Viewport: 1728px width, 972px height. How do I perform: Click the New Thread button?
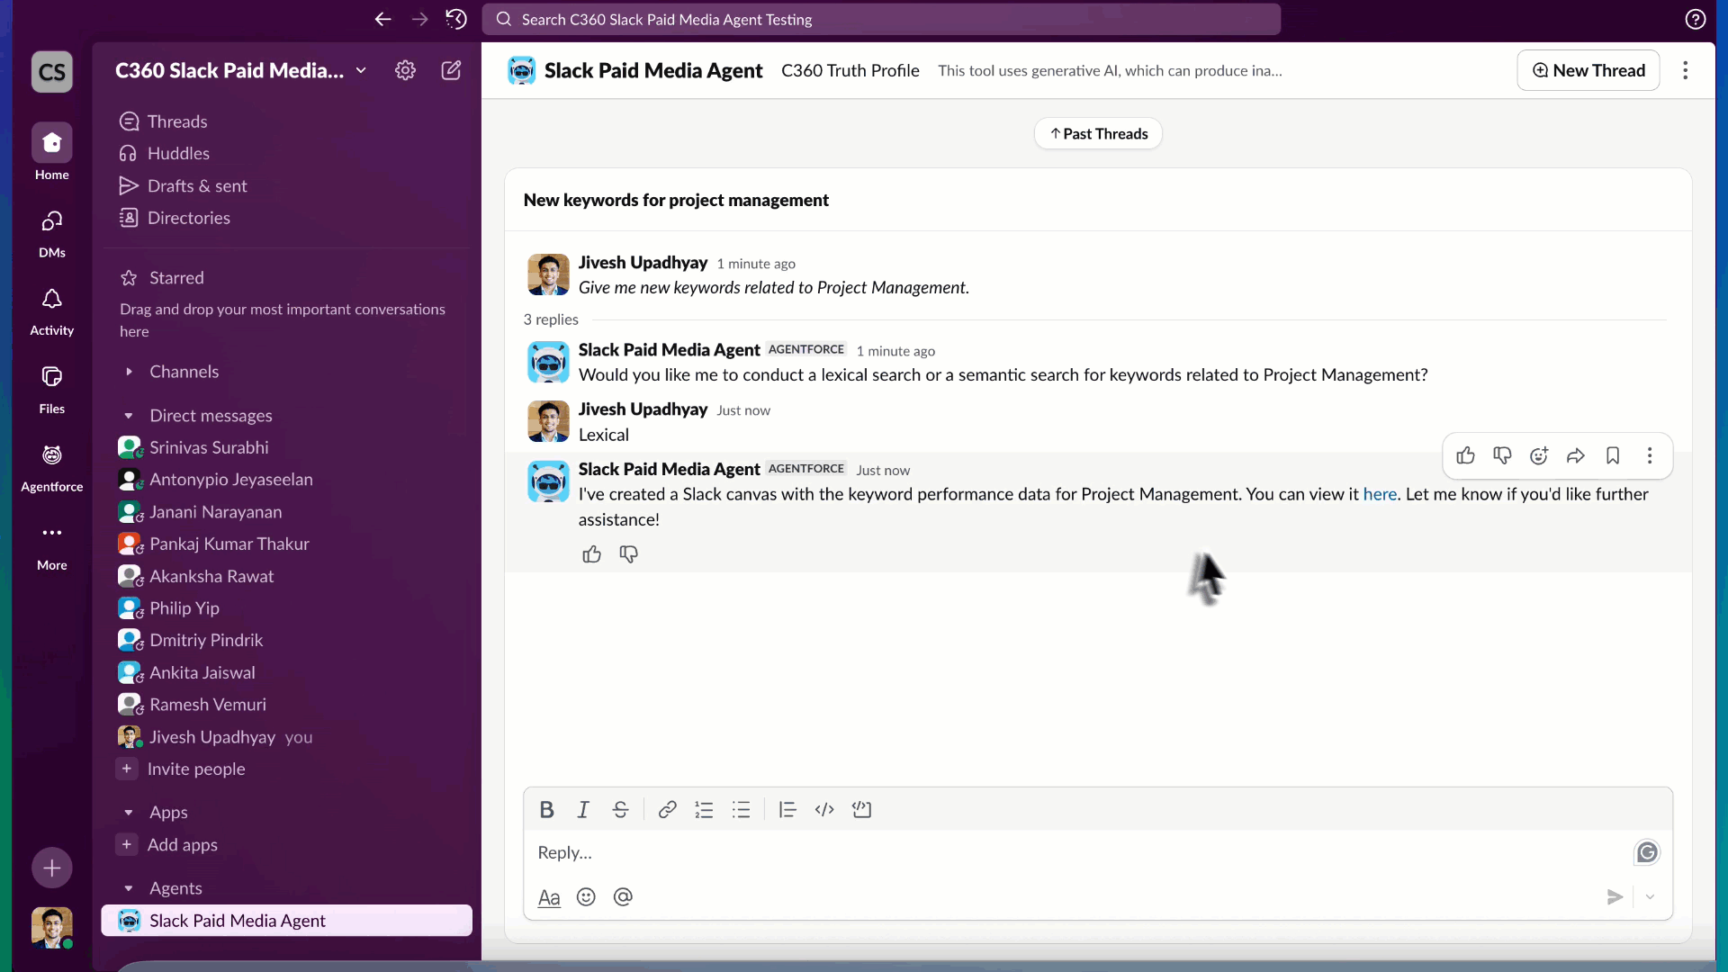click(x=1588, y=70)
